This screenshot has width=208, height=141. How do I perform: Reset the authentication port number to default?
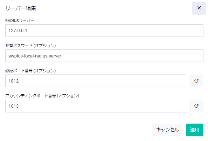(196, 80)
